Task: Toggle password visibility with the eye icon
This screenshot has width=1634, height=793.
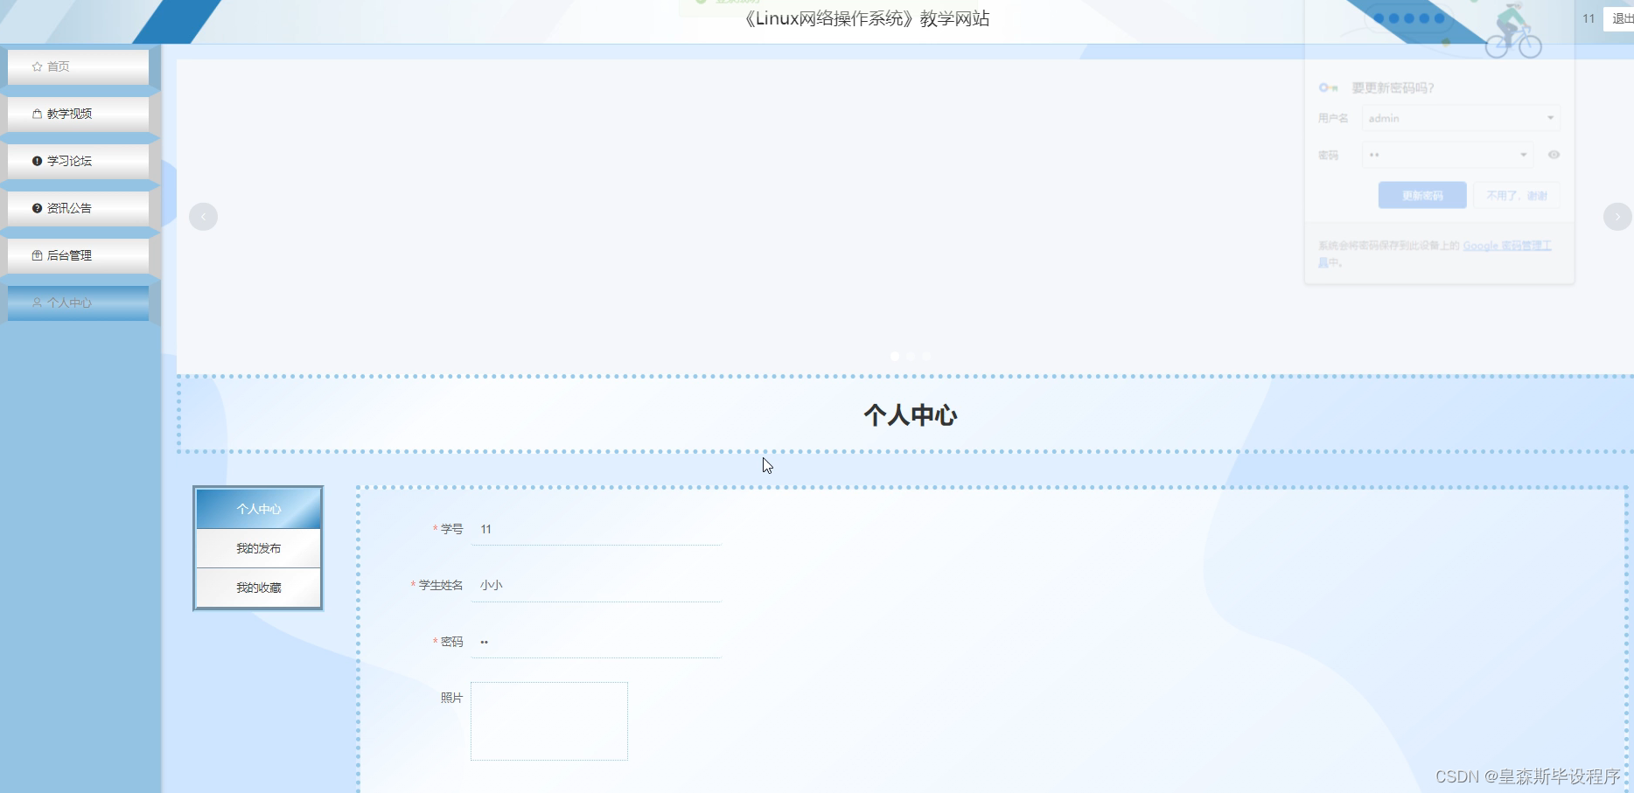Action: 1554,155
